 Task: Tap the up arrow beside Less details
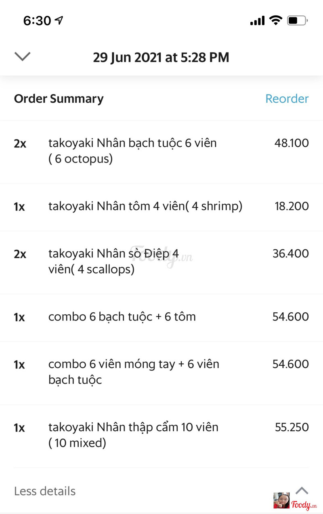click(302, 491)
